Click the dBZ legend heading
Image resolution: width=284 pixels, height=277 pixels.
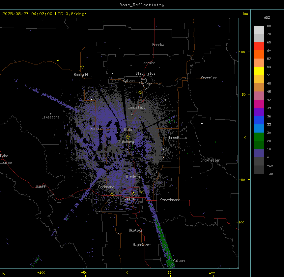point(267,17)
